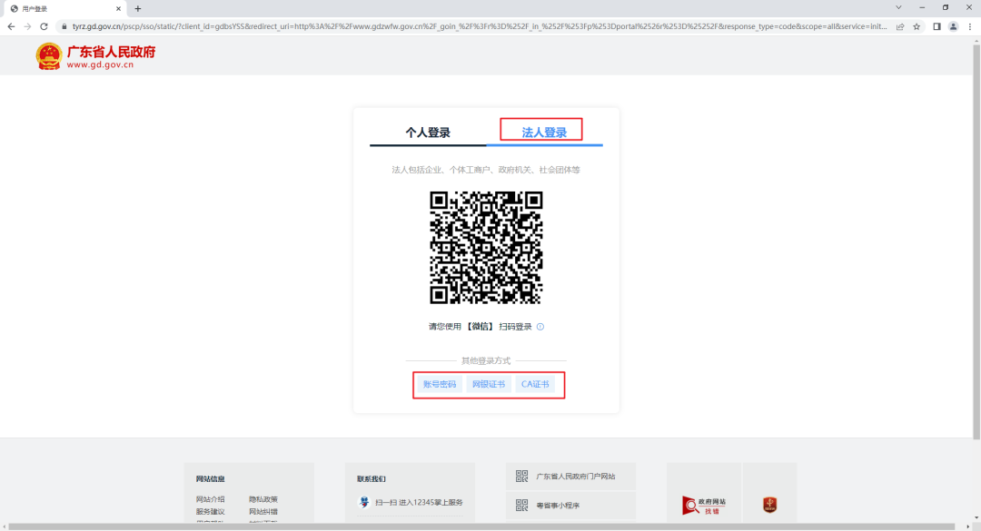This screenshot has height=531, width=981.
Task: Select 网银证书 login method
Action: pyautogui.click(x=488, y=383)
